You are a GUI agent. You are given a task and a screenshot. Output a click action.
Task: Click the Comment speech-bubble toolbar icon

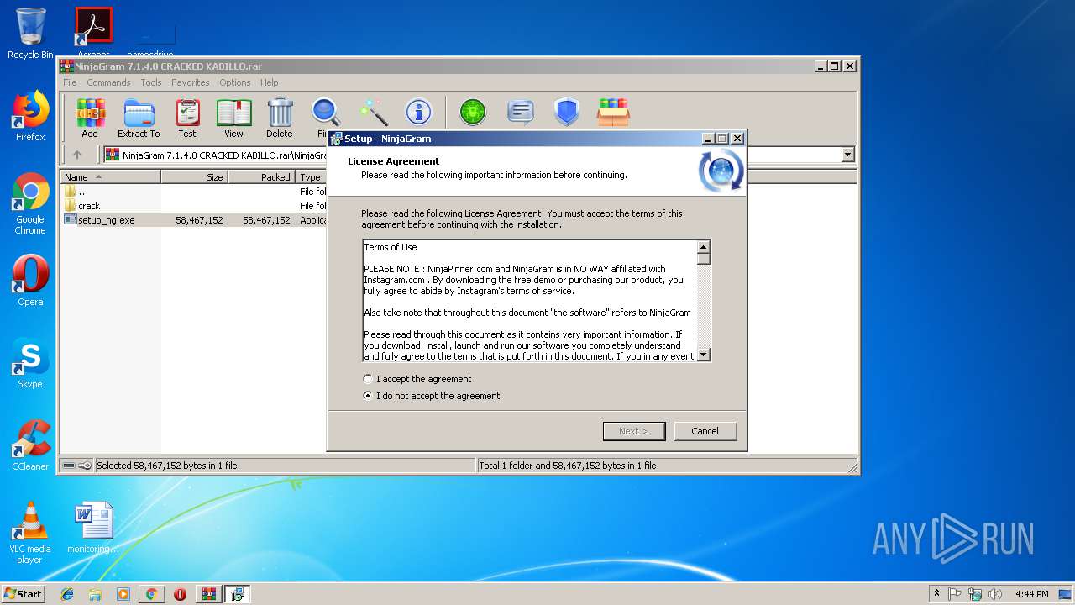point(521,112)
